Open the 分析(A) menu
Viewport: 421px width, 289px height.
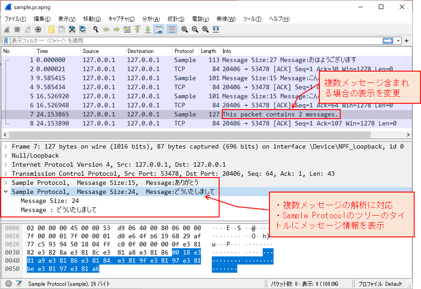(151, 19)
